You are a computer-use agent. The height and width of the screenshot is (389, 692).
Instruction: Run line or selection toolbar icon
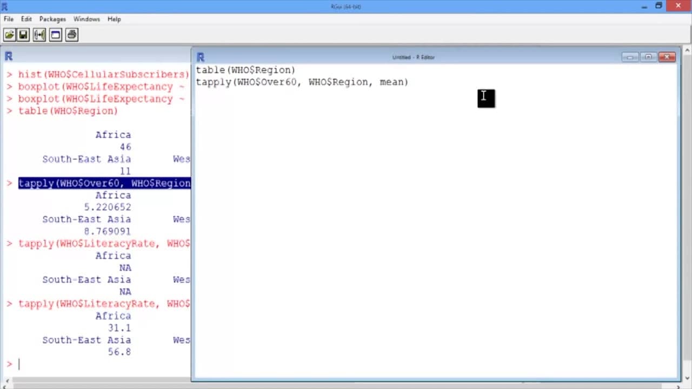[39, 35]
